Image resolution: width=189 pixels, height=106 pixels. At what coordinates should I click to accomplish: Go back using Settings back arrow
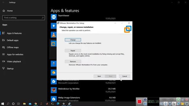click(x=4, y=2)
